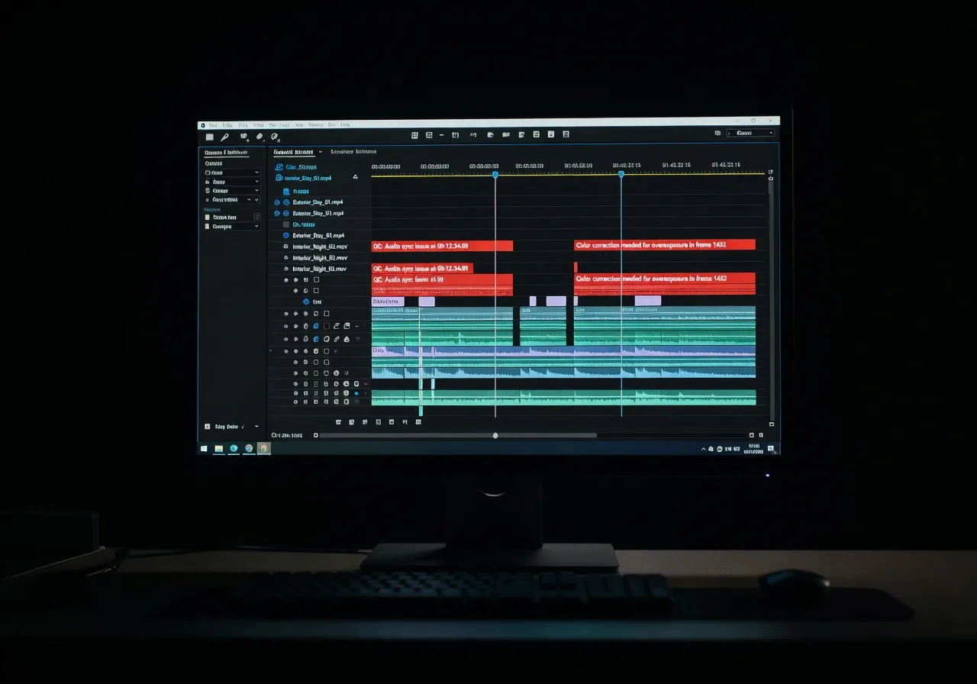The width and height of the screenshot is (977, 684).
Task: Click the topmost red 'QC: Audio sync issue' clip
Action: coord(442,246)
